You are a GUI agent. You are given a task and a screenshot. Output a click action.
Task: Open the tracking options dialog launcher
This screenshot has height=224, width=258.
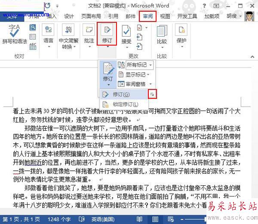(x=152, y=94)
